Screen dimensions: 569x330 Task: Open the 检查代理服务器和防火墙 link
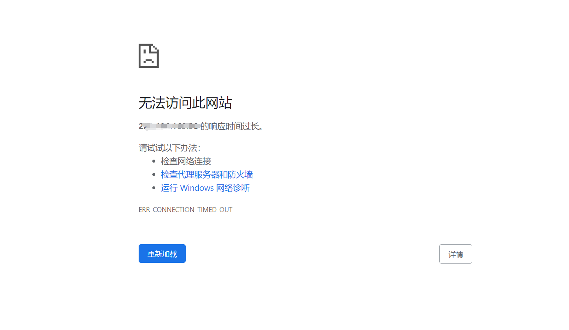[x=207, y=174]
